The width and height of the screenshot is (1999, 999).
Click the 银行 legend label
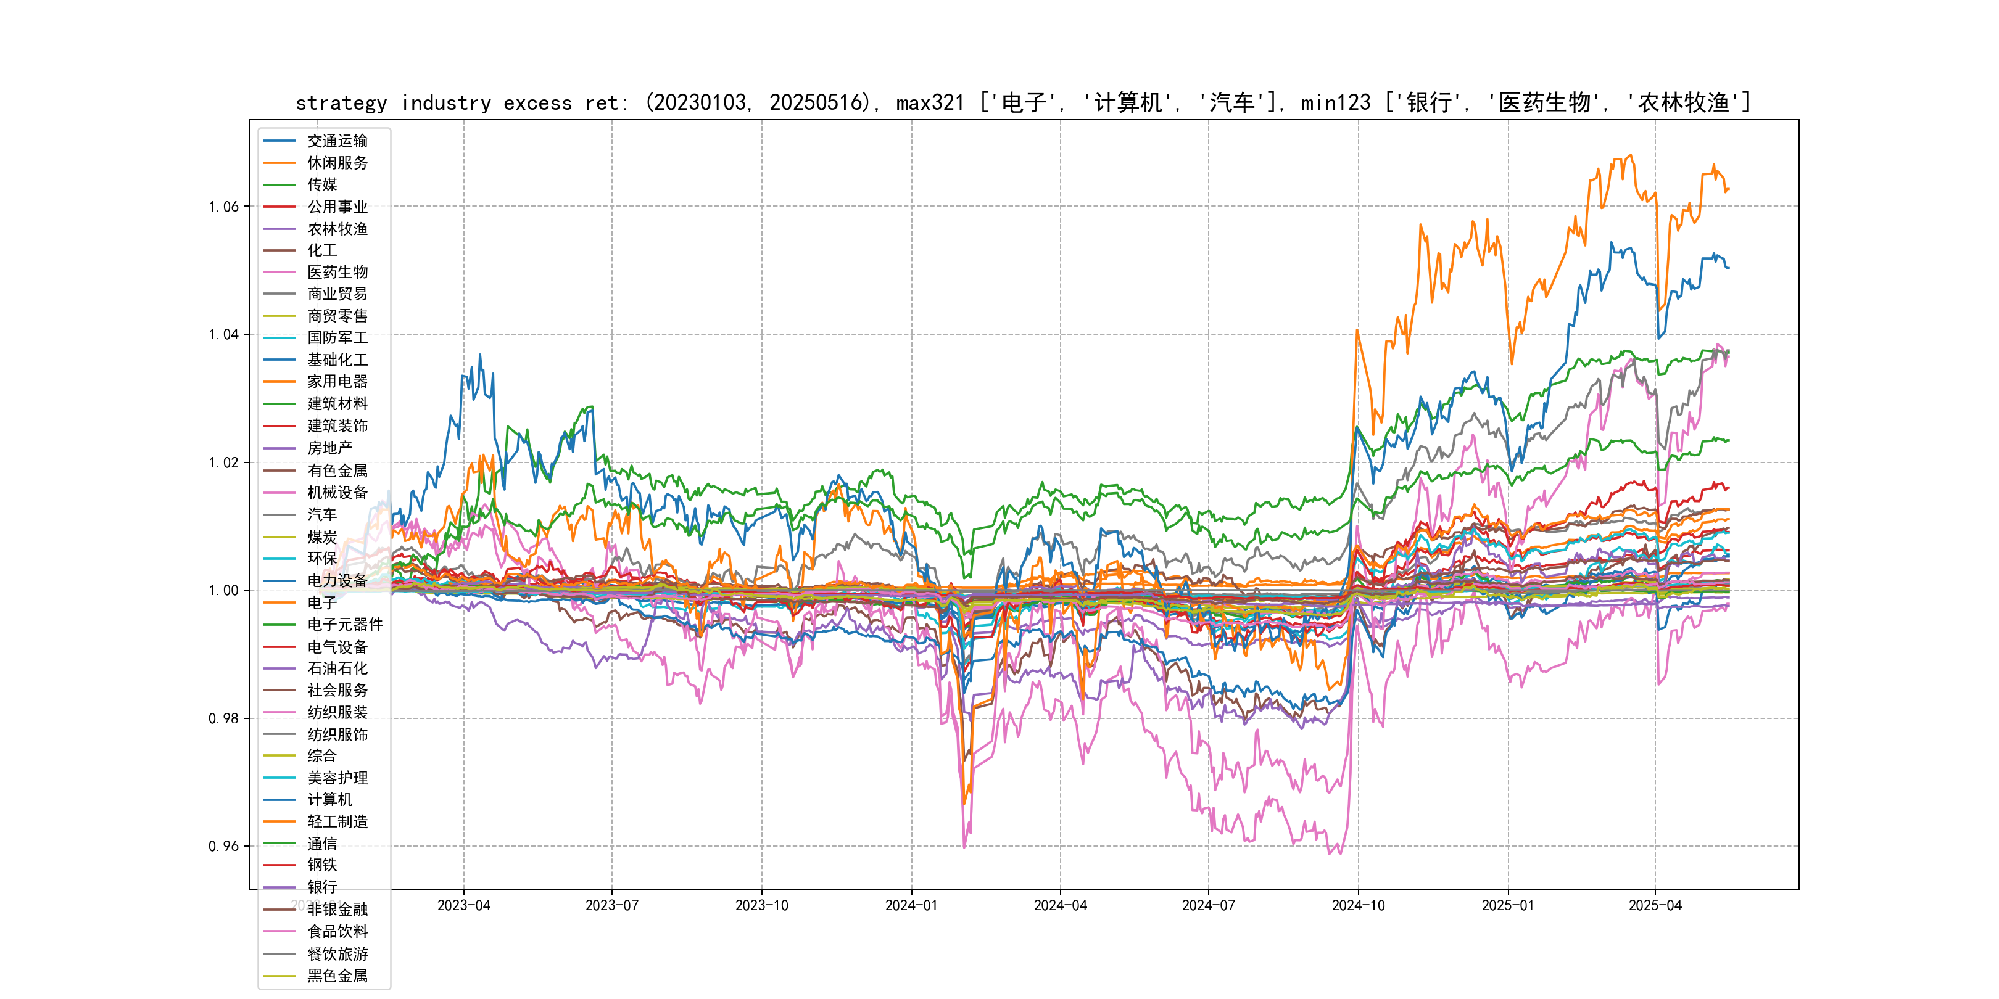[x=322, y=887]
